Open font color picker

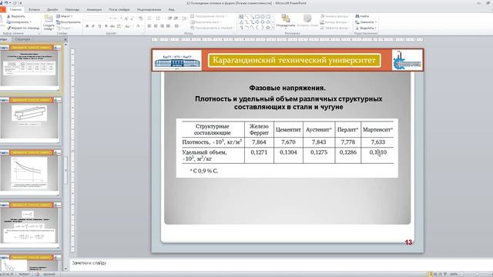[x=138, y=26]
